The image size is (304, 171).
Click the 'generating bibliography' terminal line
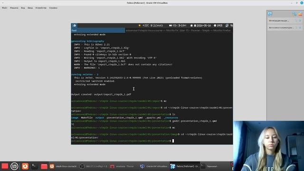(x=87, y=41)
